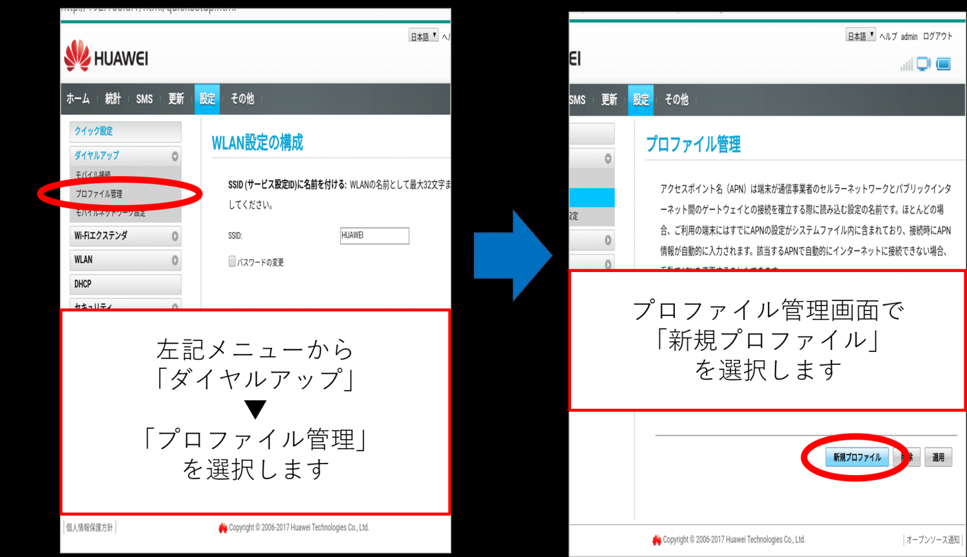
Task: Click the blue WLAN status icon beside the monitor
Action: (x=943, y=64)
